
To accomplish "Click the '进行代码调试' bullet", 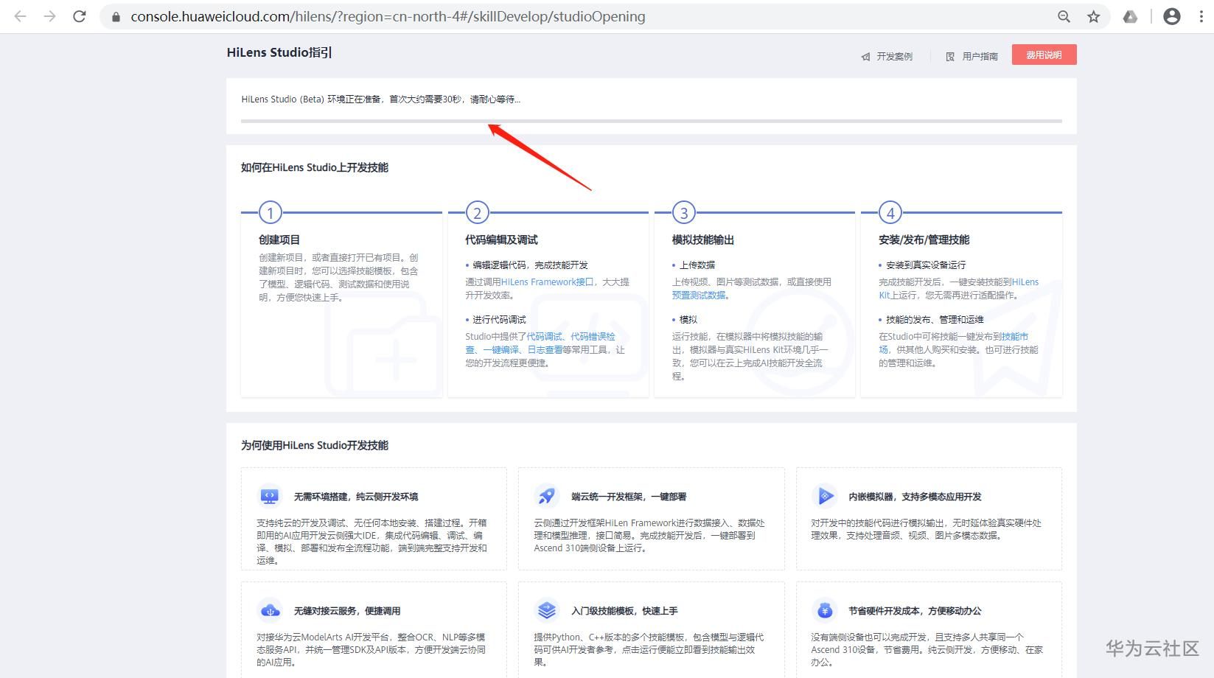I will point(499,320).
